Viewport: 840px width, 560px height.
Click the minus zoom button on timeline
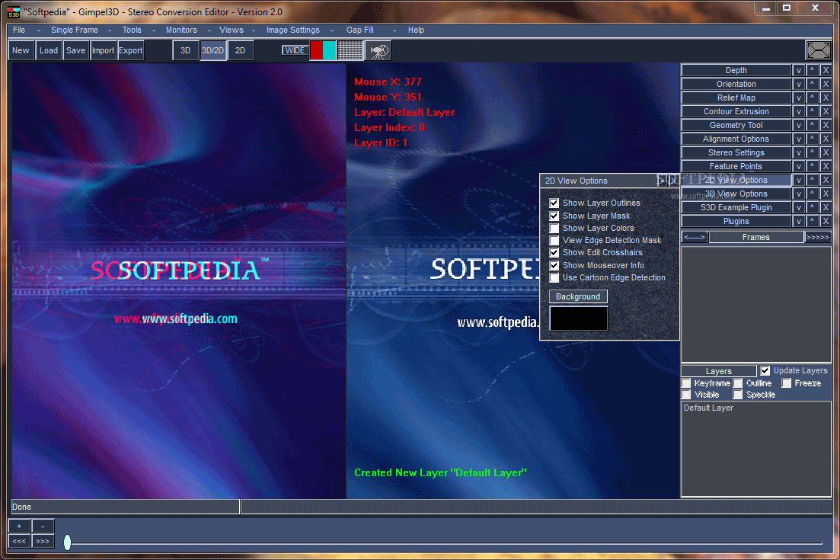click(x=43, y=526)
